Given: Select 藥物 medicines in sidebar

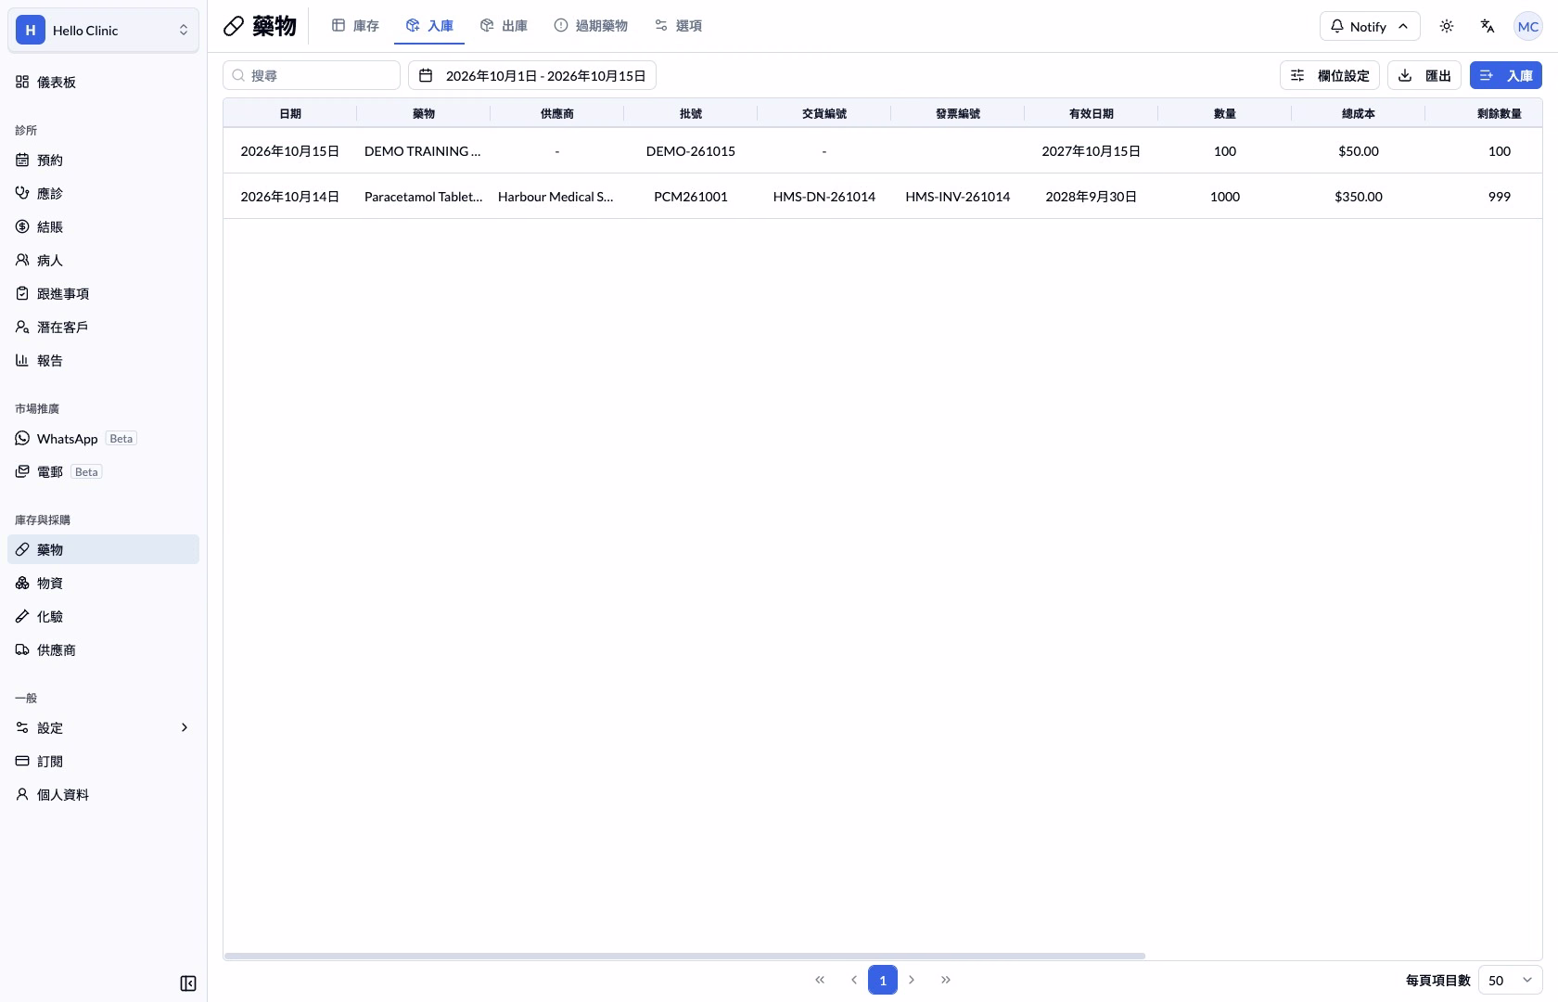Looking at the screenshot, I should pos(103,549).
